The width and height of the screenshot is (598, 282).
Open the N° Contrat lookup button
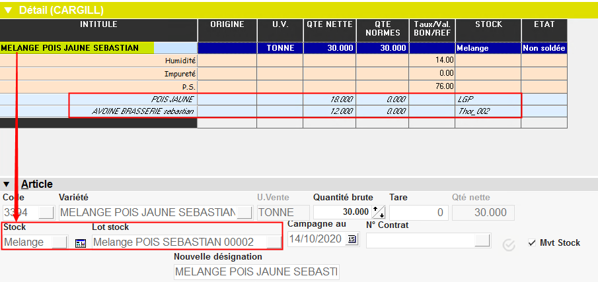click(482, 240)
